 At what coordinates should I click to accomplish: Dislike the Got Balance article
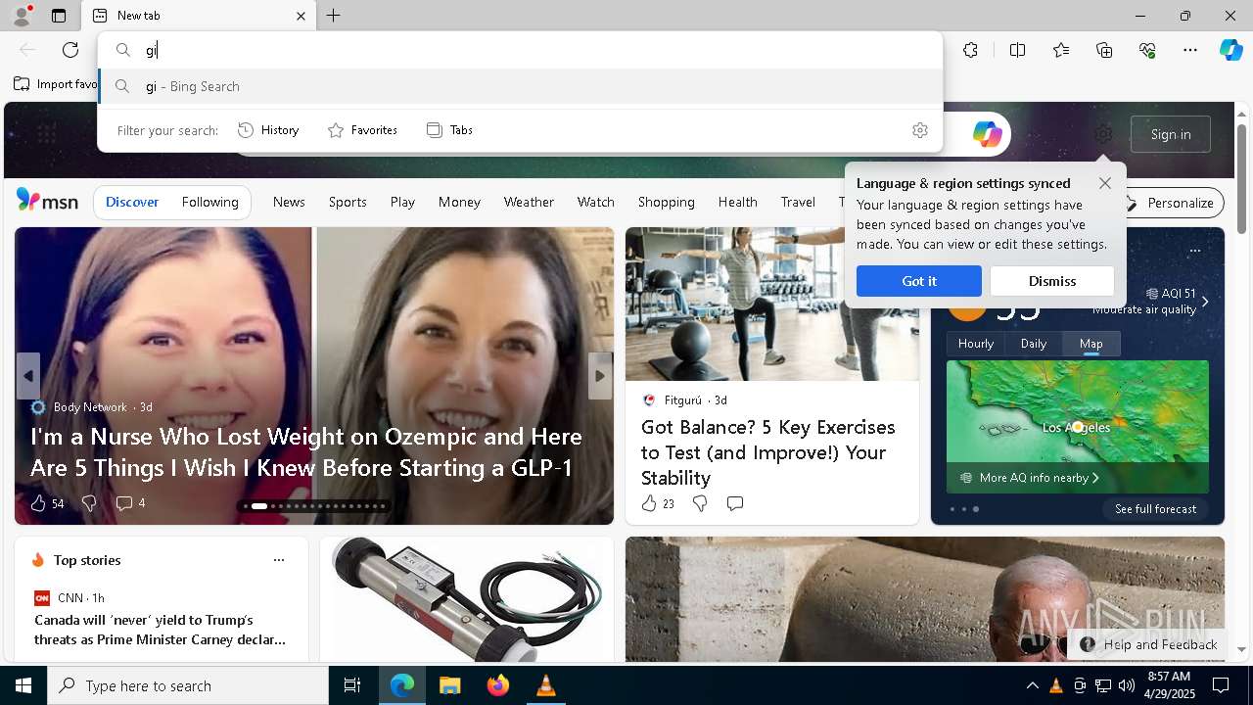(700, 503)
